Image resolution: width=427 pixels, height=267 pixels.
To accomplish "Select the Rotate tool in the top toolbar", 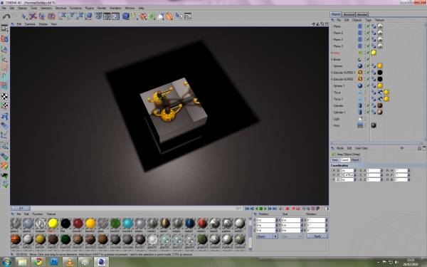I will click(x=51, y=16).
